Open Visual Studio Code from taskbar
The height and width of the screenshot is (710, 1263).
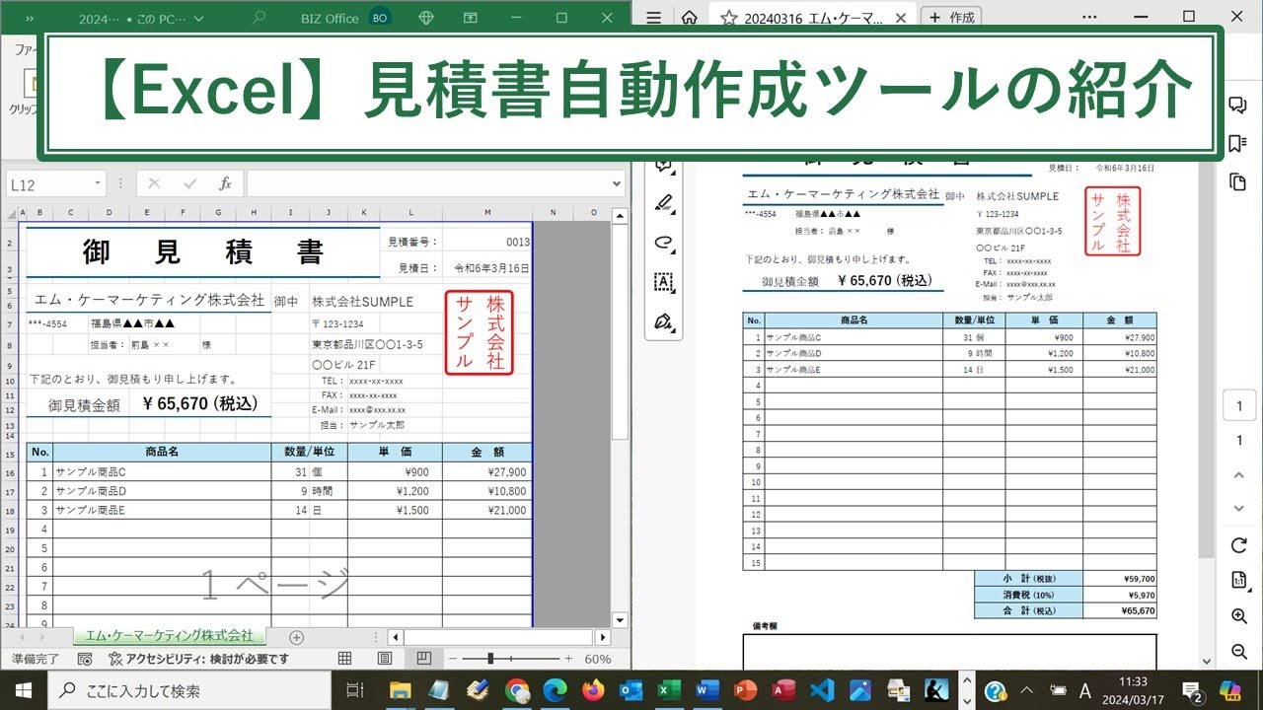click(x=821, y=690)
